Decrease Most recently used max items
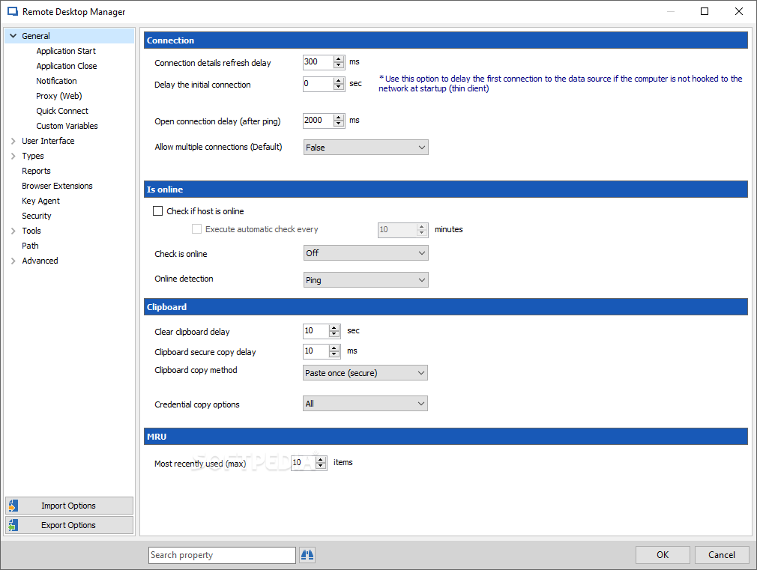The width and height of the screenshot is (757, 570). [321, 466]
